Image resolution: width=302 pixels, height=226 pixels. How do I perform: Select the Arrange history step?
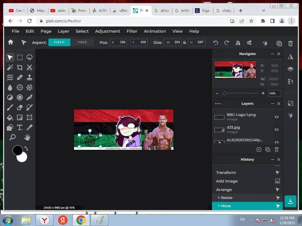(x=247, y=190)
